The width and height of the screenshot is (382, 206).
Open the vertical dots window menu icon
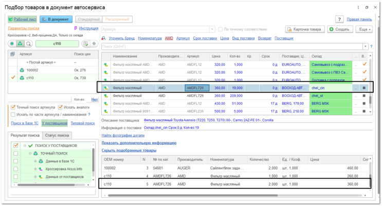[358, 8]
